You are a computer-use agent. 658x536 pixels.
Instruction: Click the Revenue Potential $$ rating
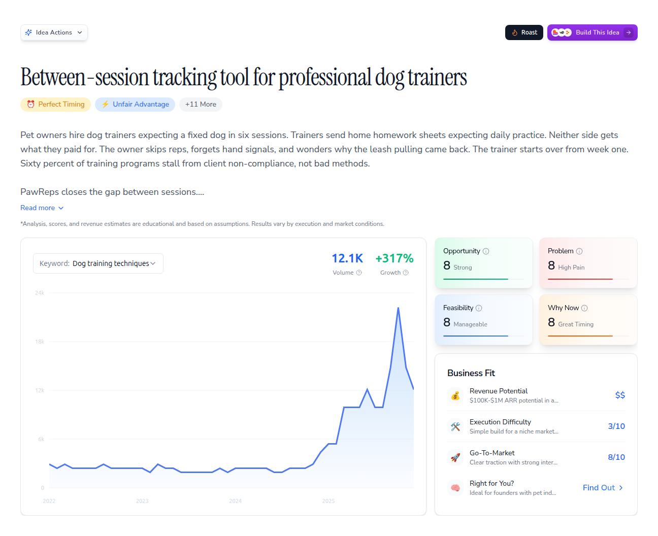click(620, 395)
